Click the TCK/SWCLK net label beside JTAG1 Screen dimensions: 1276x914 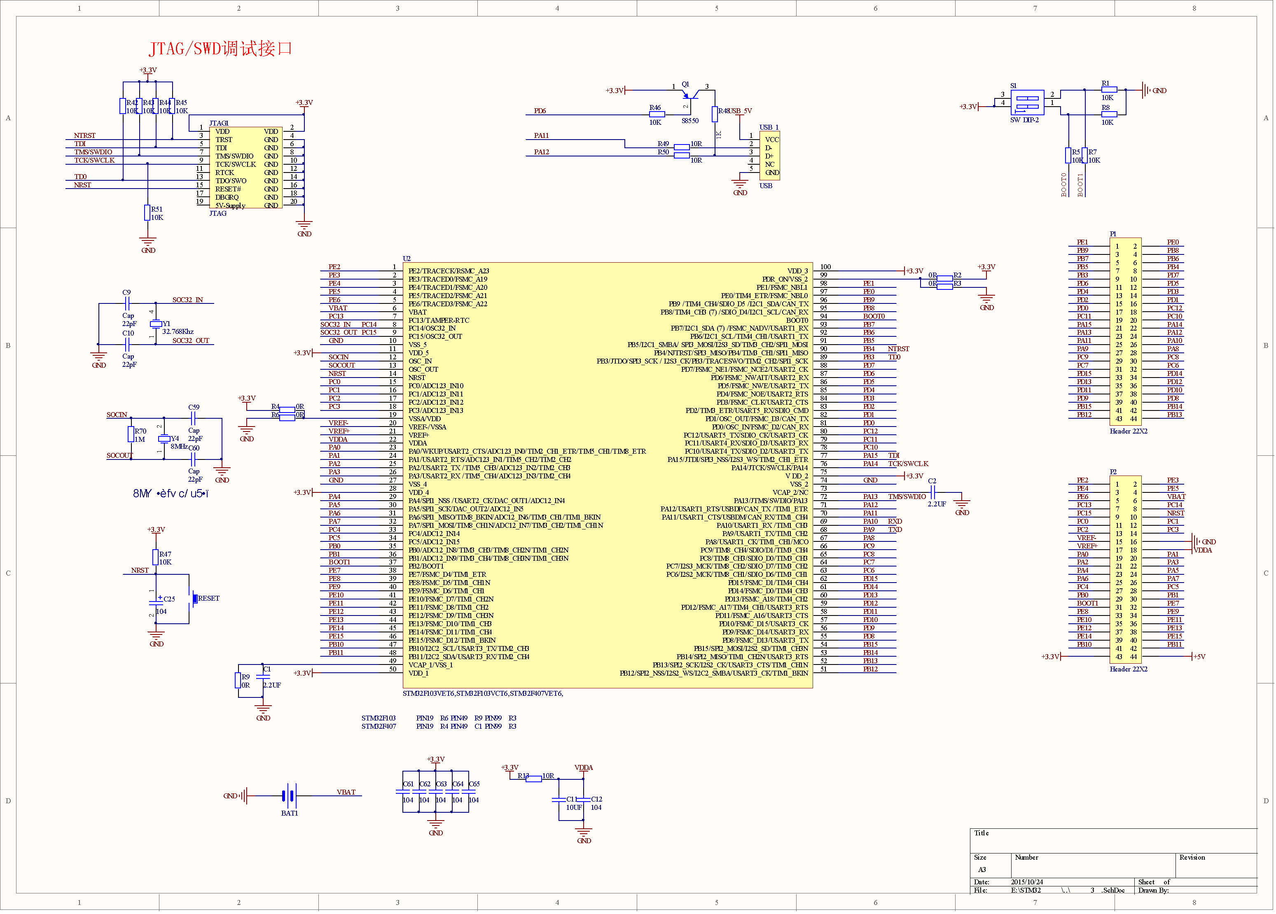pos(94,160)
